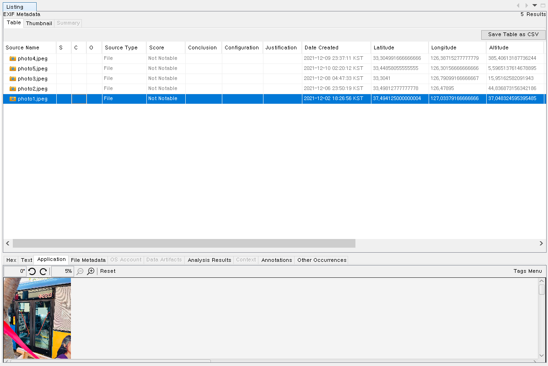Select the photo4.jpeg row name
Image resolution: width=548 pixels, height=366 pixels.
pos(32,58)
